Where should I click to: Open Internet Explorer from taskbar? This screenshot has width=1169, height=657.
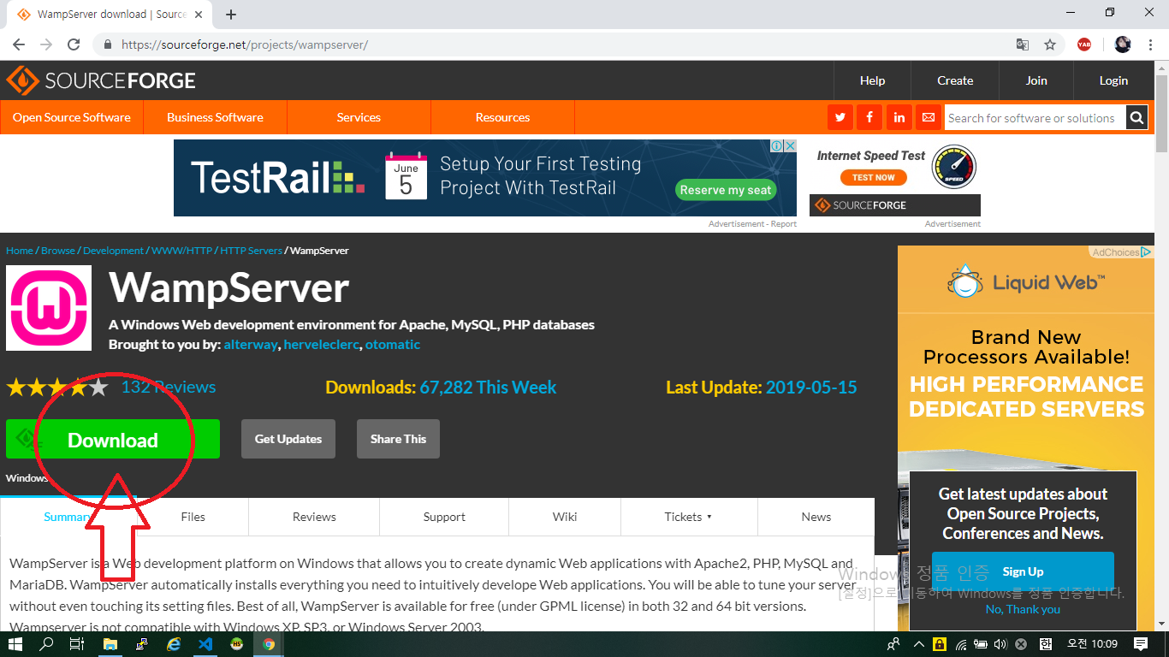coord(174,644)
